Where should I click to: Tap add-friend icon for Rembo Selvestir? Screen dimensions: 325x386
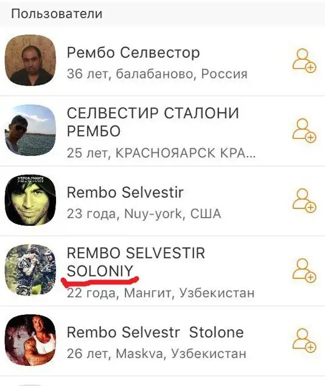(304, 200)
